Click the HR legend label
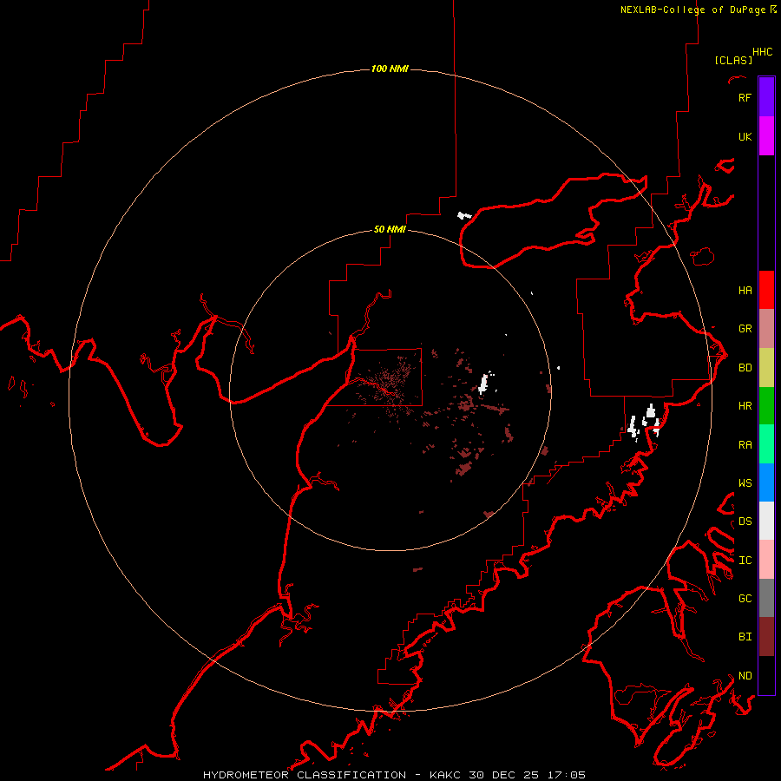Screen dimensions: 781x781 (x=745, y=406)
